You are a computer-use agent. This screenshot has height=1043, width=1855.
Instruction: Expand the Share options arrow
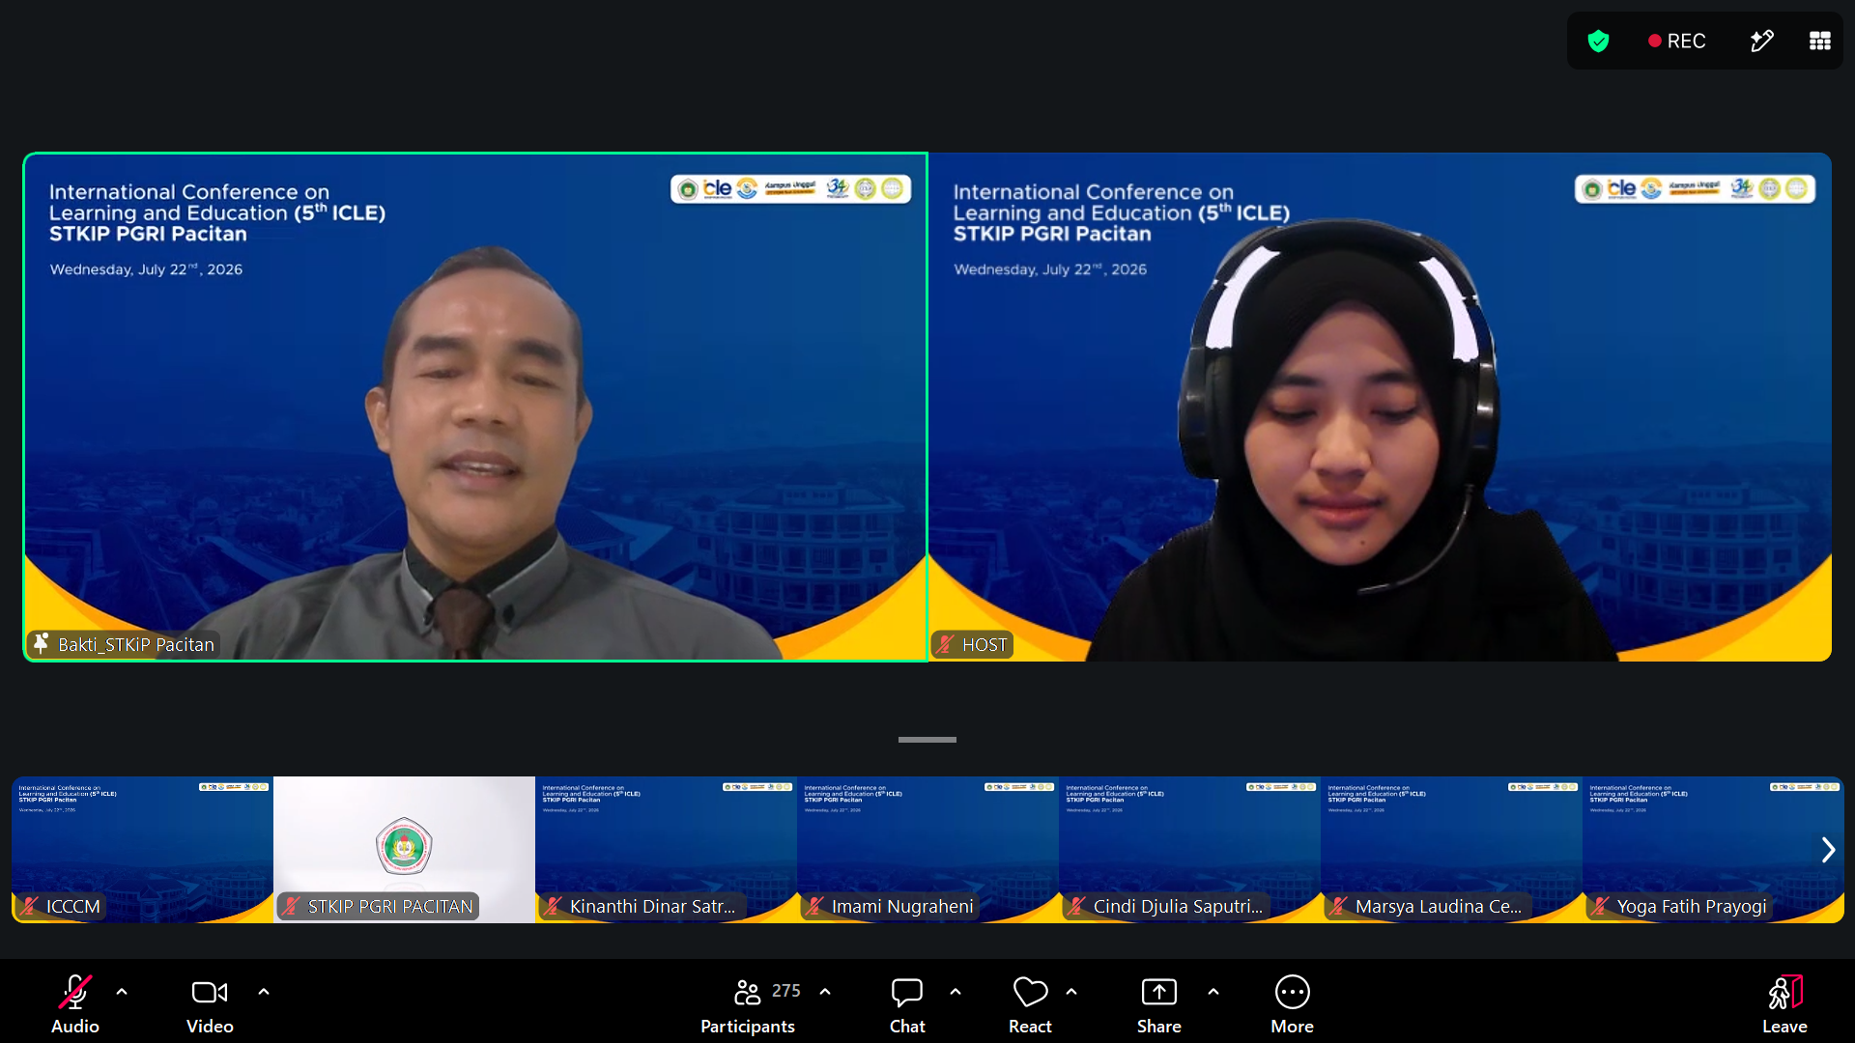pos(1213,992)
